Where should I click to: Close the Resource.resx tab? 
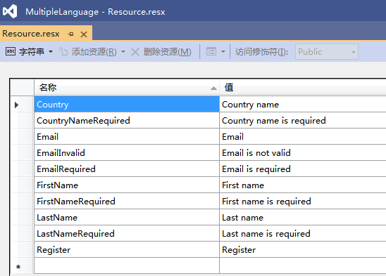(84, 34)
